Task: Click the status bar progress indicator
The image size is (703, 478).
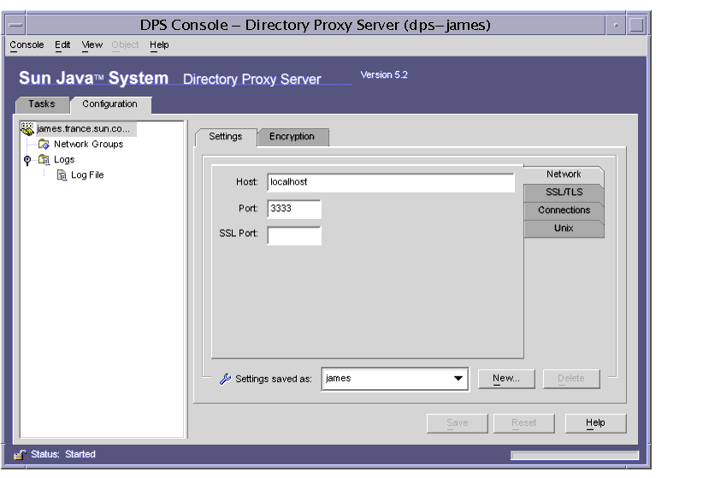Action: pos(575,456)
